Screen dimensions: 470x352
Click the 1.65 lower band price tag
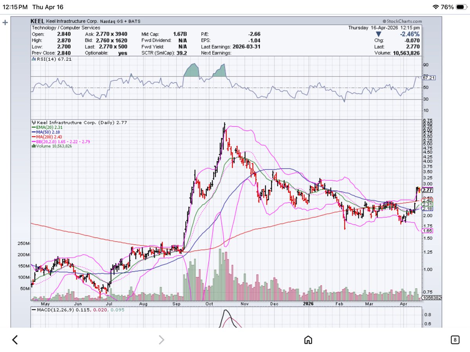(x=427, y=231)
